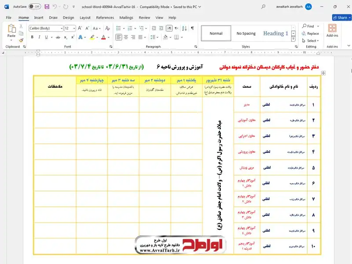Show paragraph marks with the pilcrow icon
Viewport: 352px width, 264px height.
[x=192, y=28]
